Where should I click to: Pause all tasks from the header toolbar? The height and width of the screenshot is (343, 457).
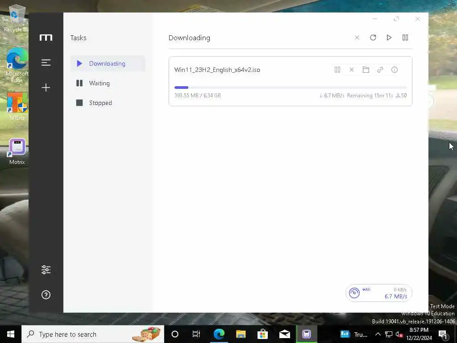coord(405,38)
